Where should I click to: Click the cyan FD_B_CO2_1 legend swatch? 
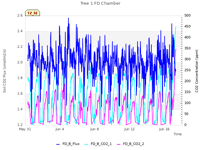pyautogui.click(x=86, y=144)
